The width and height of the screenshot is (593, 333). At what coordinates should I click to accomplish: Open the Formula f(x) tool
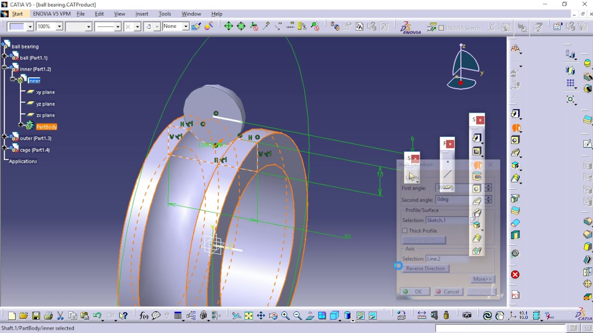click(x=144, y=316)
